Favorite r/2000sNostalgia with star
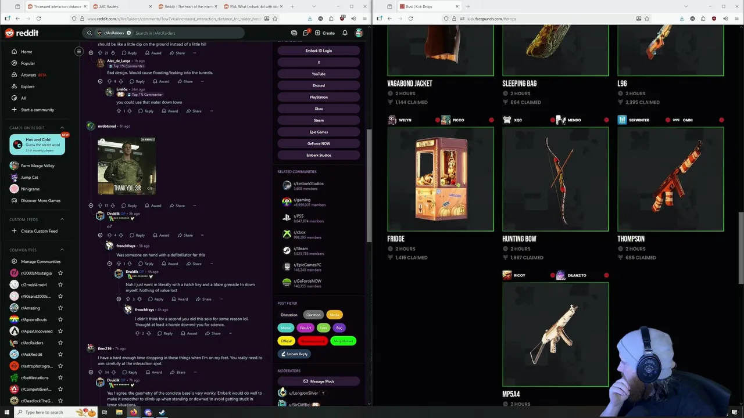This screenshot has width=744, height=418. 60,273
